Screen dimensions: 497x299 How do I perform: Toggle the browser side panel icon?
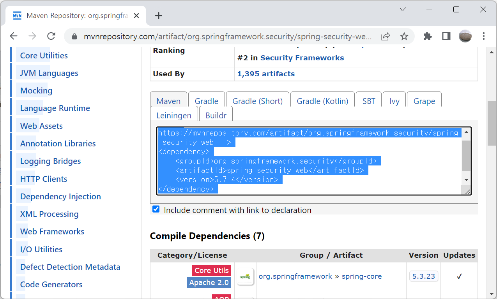[x=446, y=36]
